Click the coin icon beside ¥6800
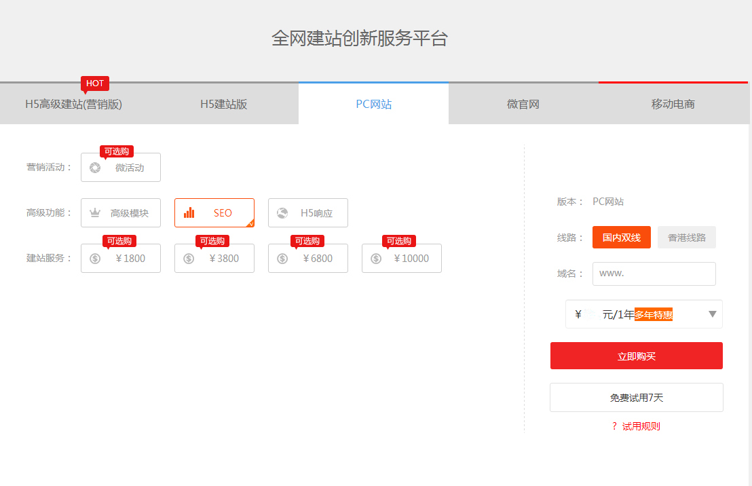This screenshot has height=486, width=752. point(282,259)
